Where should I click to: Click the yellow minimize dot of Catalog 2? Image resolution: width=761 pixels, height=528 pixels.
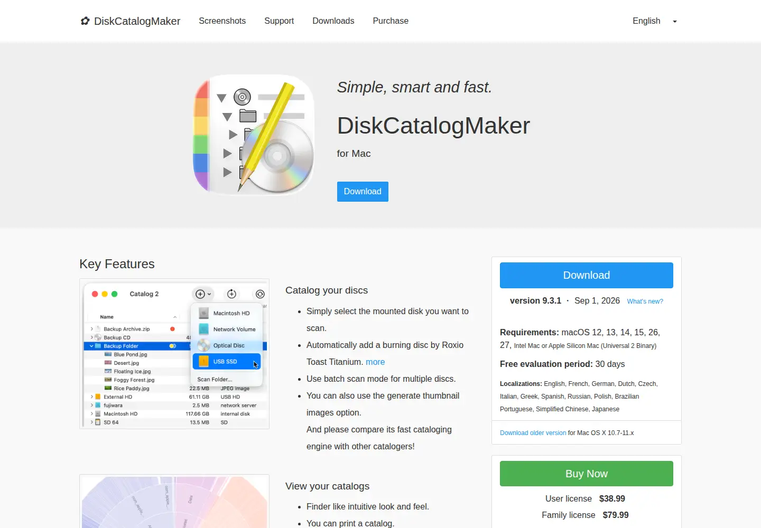click(x=105, y=294)
